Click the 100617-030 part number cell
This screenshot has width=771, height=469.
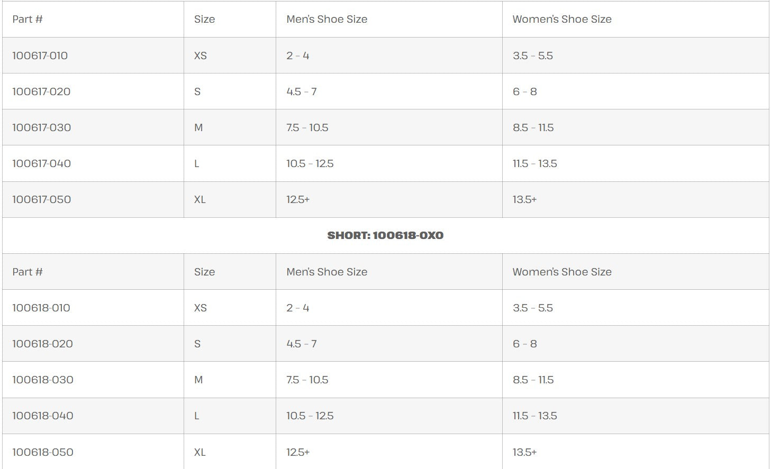tap(42, 127)
